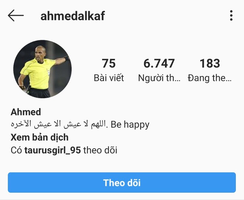Show translation via Xem bản dịch
The height and width of the screenshot is (200, 244).
pyautogui.click(x=40, y=138)
